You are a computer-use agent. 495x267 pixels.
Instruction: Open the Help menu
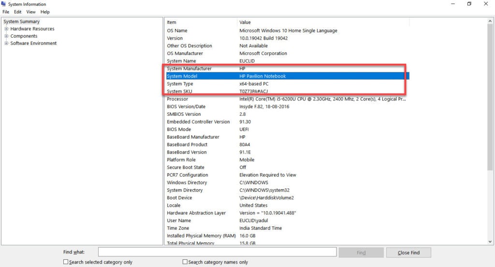45,12
